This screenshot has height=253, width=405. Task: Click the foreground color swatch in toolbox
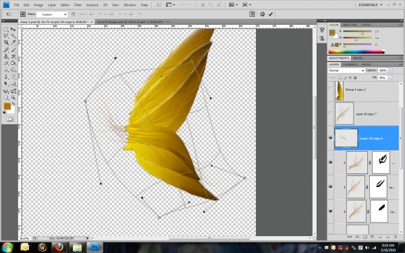(x=7, y=106)
